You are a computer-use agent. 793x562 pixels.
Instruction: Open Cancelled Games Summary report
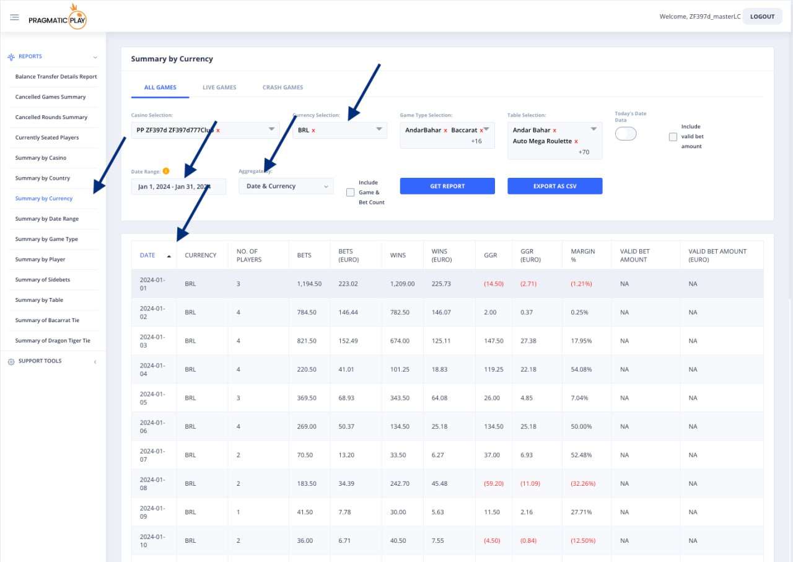(51, 97)
